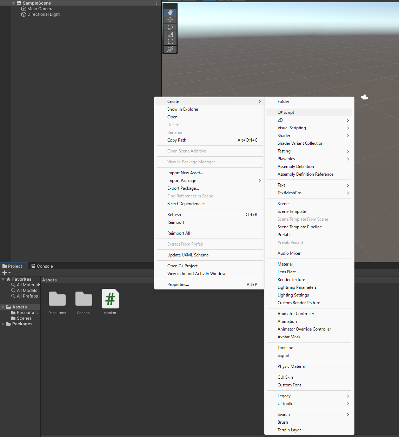399x437 pixels.
Task: Choose Lighting Settings entry
Action: coord(309,295)
